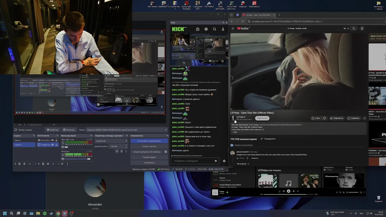The height and width of the screenshot is (217, 386).
Task: Click 'Начать запись' start recording button
Action: coord(149,146)
